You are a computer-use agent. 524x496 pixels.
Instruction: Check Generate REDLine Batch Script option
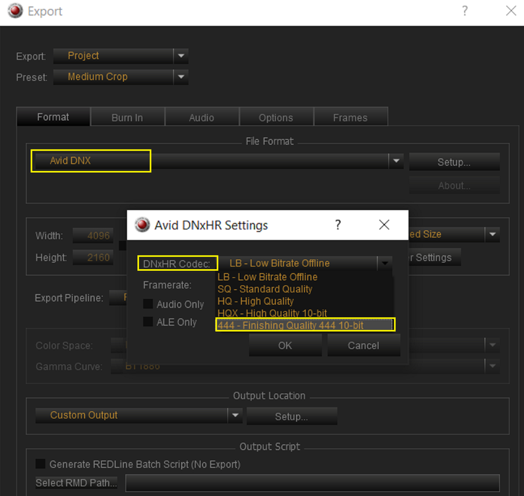click(40, 464)
